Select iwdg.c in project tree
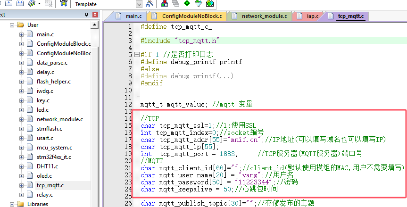The width and height of the screenshot is (407, 207). [45, 91]
